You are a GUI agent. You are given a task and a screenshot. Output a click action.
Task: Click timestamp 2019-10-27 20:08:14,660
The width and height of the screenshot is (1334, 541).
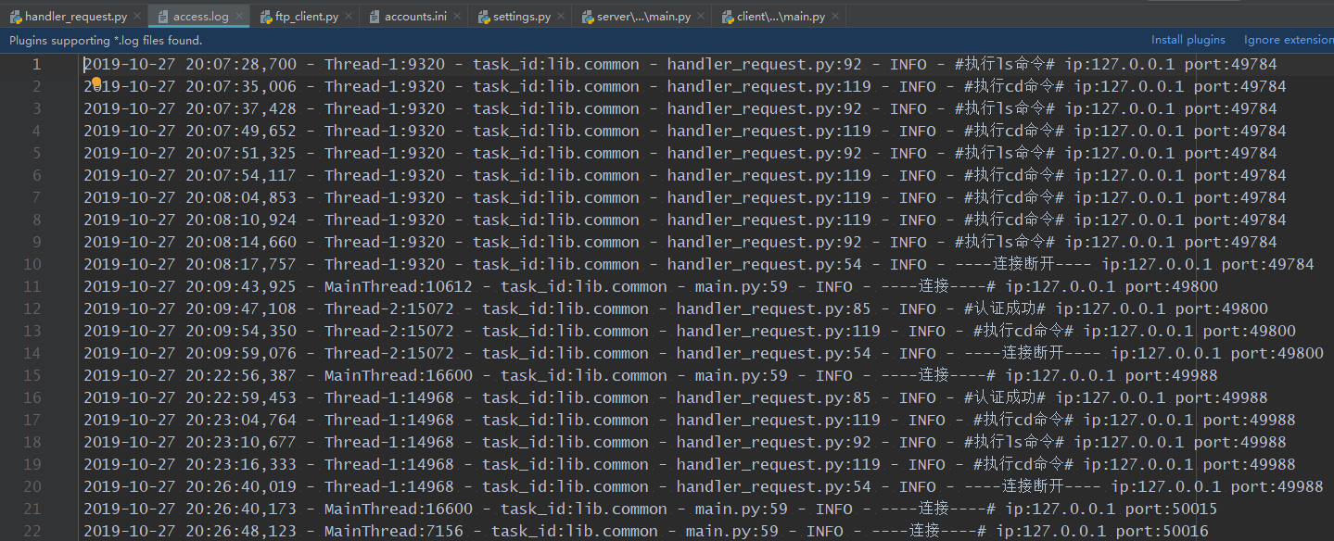(190, 242)
